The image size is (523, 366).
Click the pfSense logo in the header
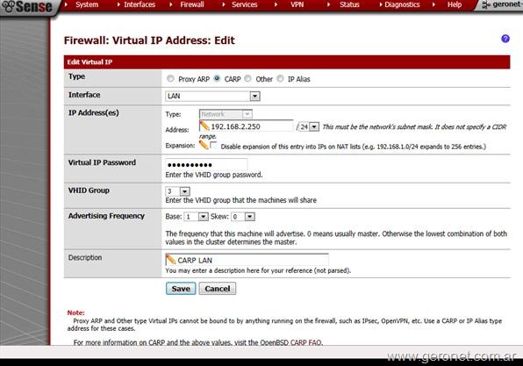[x=26, y=7]
